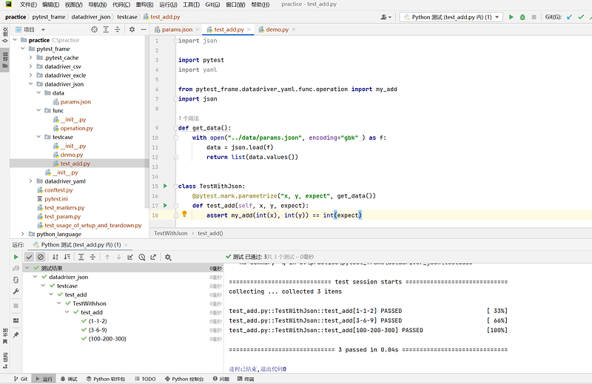The width and height of the screenshot is (592, 384).
Task: Open the Git(G) menu
Action: tap(212, 4)
